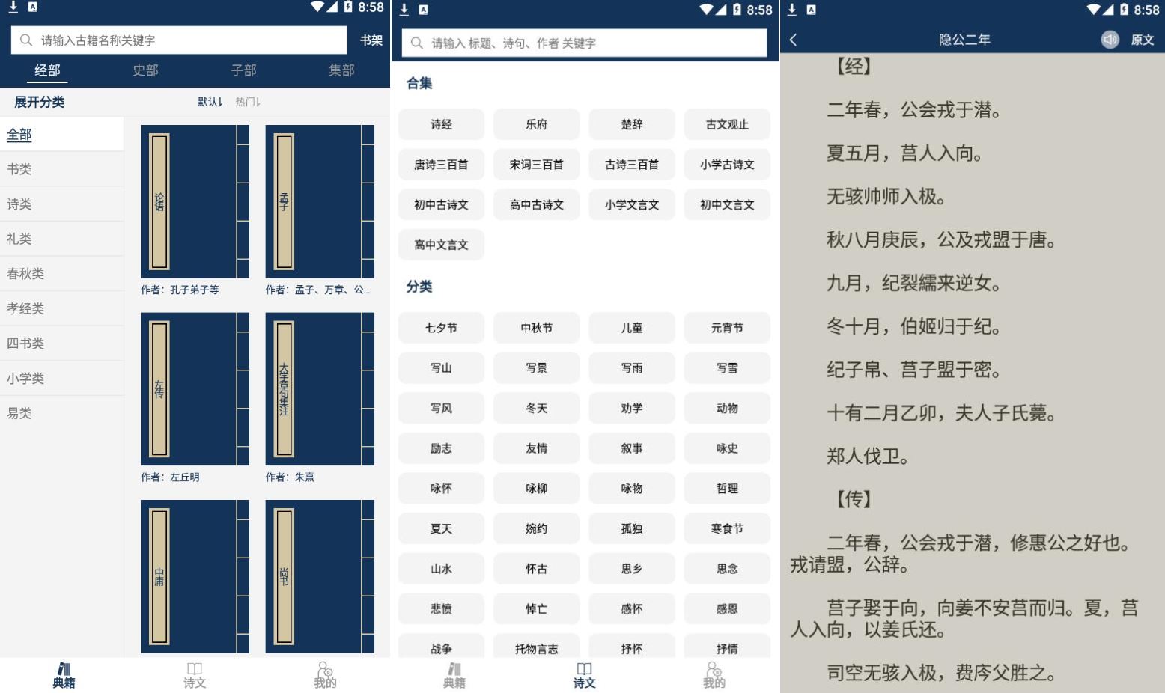
Task: Open the book by 朱熹
Action: tap(320, 389)
